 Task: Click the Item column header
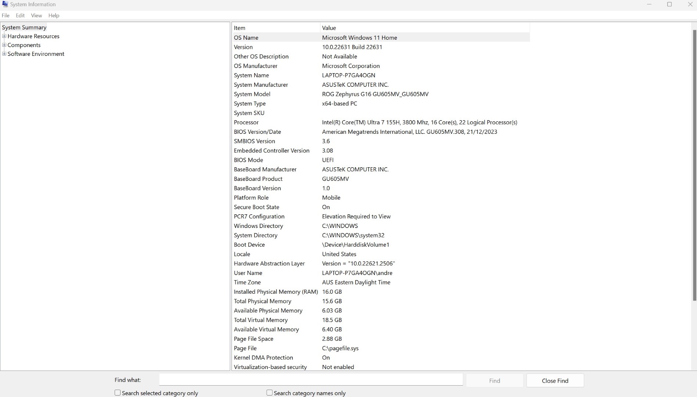pos(276,28)
